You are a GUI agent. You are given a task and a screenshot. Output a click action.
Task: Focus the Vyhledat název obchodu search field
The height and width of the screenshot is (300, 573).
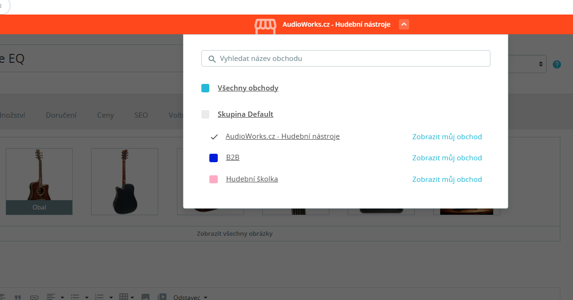pos(346,59)
